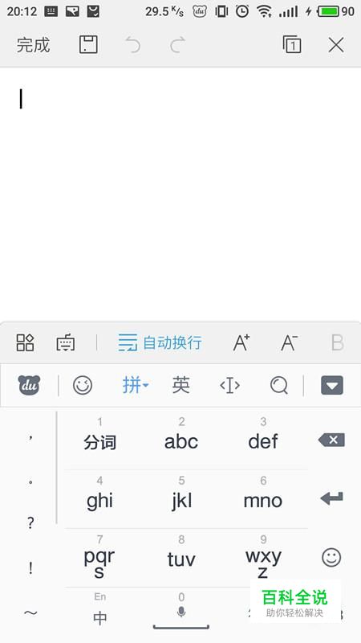Toggle 自动换行 auto line wrap
This screenshot has width=361, height=643.
(x=160, y=342)
